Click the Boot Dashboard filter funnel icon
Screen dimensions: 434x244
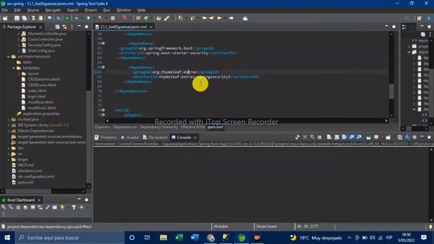tap(74, 207)
